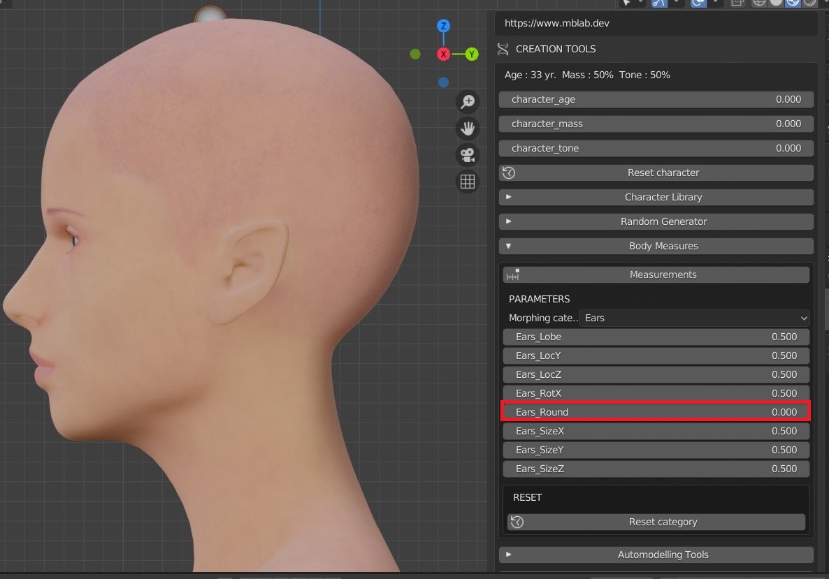This screenshot has width=829, height=579.
Task: Click the green Y axis gizmo ball
Action: point(472,54)
